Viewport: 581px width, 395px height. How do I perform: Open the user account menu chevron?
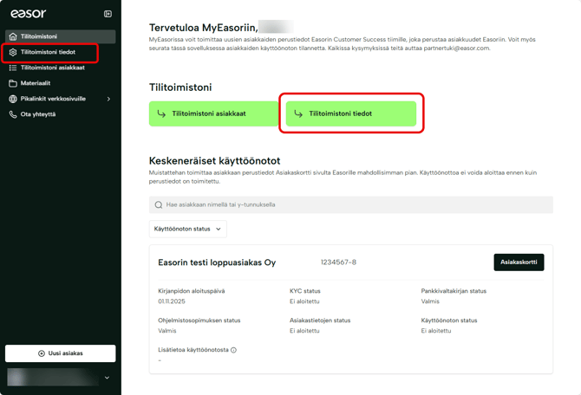[x=107, y=378]
